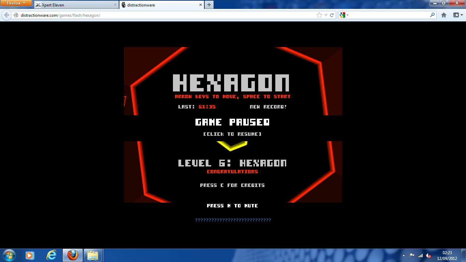Click the PRESS M TO MUTE text
The image size is (466, 262).
pos(232,206)
